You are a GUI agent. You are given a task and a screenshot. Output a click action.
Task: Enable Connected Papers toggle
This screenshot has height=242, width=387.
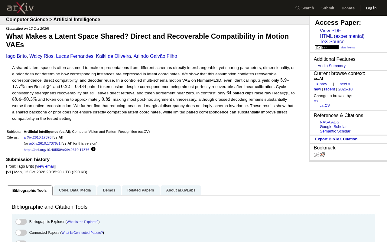pyautogui.click(x=21, y=233)
